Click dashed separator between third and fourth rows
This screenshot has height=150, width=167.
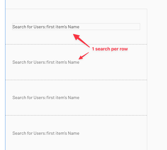(x=76, y=115)
